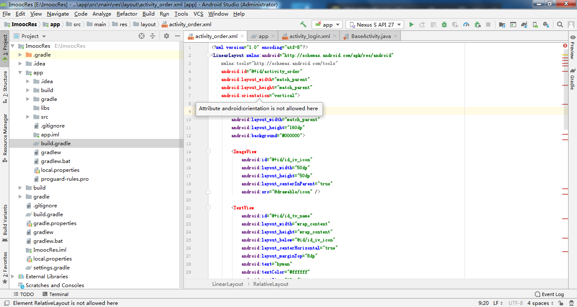Toggle the Resource Manager tool window
Viewport: 577px width, 307px height.
[x=5, y=138]
